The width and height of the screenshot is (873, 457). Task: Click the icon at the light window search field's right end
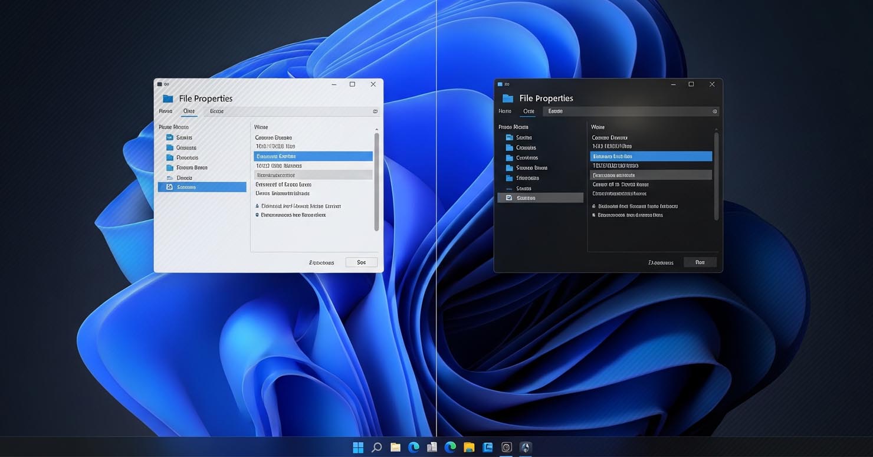pos(375,111)
